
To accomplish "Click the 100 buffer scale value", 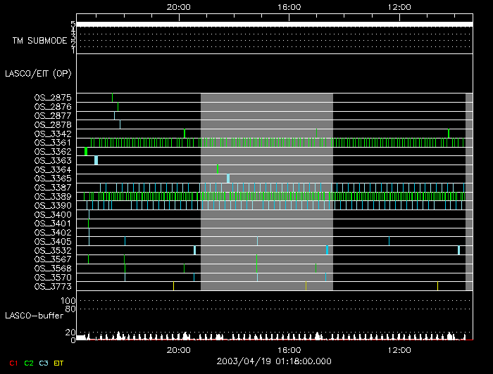I will tap(68, 301).
